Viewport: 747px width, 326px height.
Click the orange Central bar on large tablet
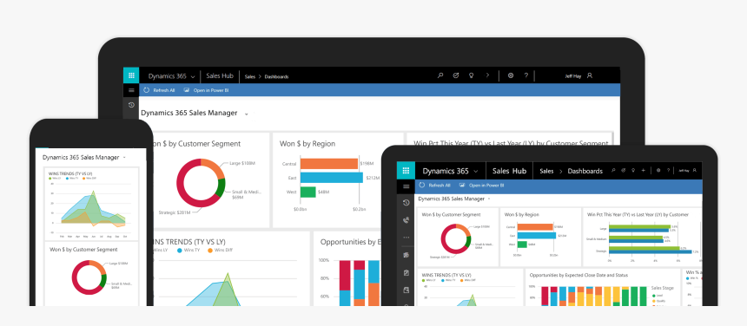click(x=328, y=164)
